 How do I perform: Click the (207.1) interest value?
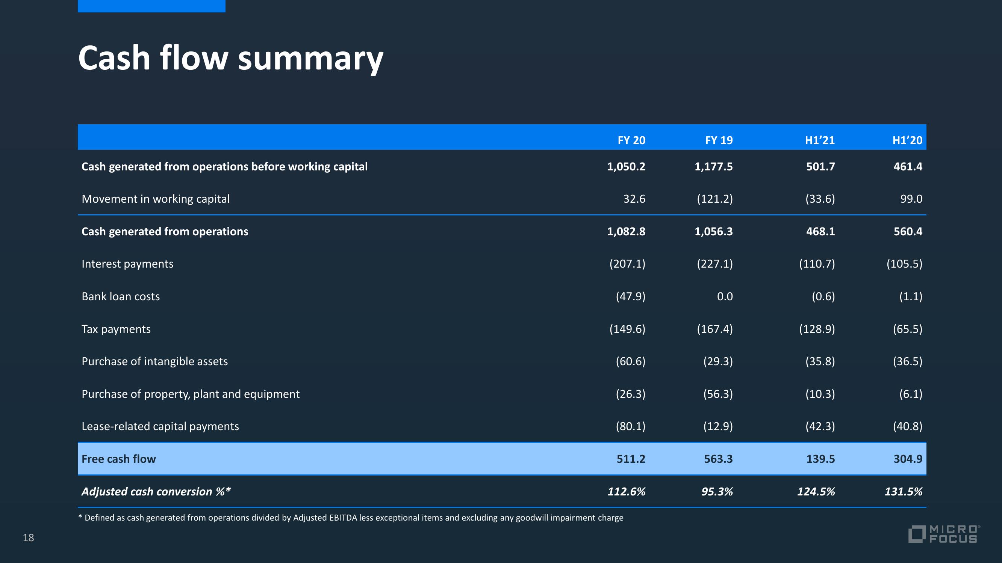point(627,264)
